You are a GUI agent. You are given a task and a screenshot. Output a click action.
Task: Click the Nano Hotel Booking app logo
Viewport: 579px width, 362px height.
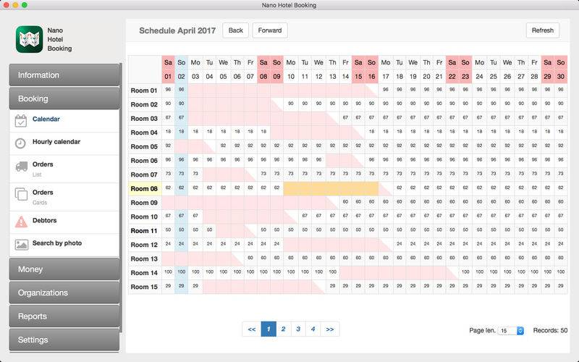pos(29,39)
